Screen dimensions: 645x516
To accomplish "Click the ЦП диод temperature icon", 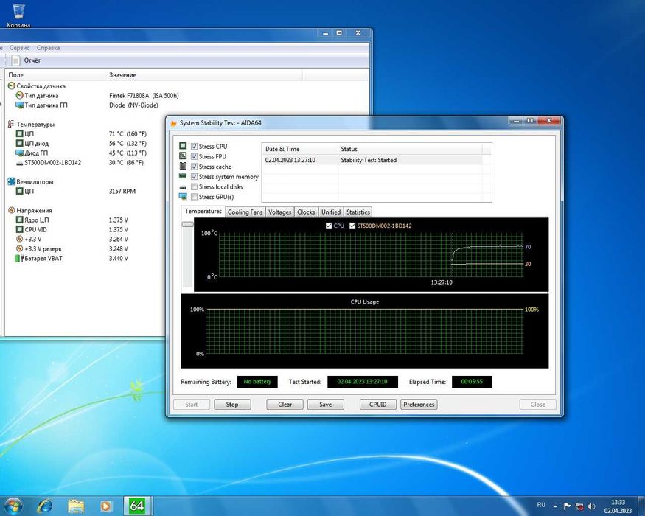I will (x=19, y=143).
